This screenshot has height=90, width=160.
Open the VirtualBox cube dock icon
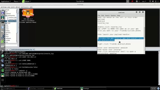coord(2,60)
